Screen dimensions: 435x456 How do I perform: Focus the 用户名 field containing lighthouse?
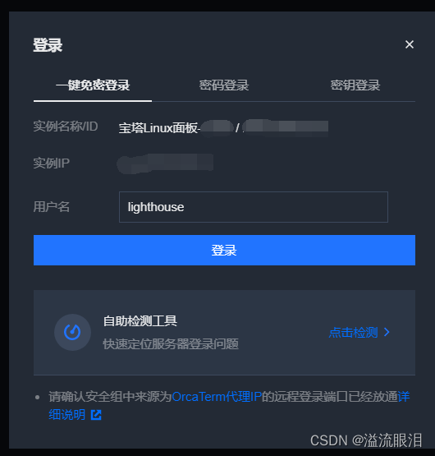pos(254,207)
